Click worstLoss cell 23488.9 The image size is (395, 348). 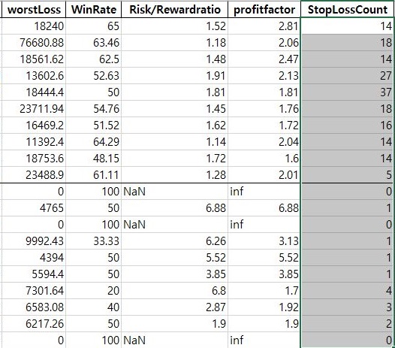(x=34, y=175)
